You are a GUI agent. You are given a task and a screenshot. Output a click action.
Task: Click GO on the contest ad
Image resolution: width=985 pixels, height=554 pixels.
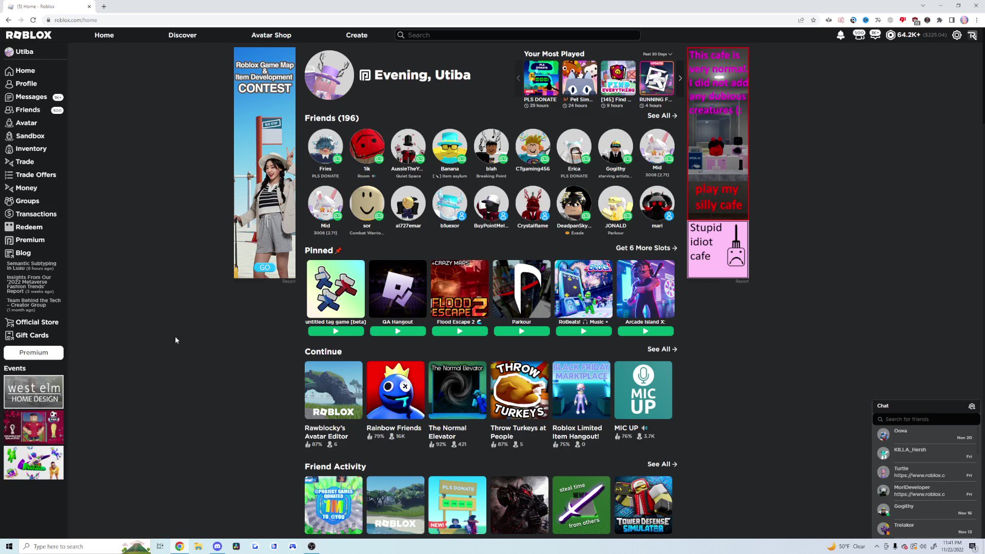(x=265, y=268)
